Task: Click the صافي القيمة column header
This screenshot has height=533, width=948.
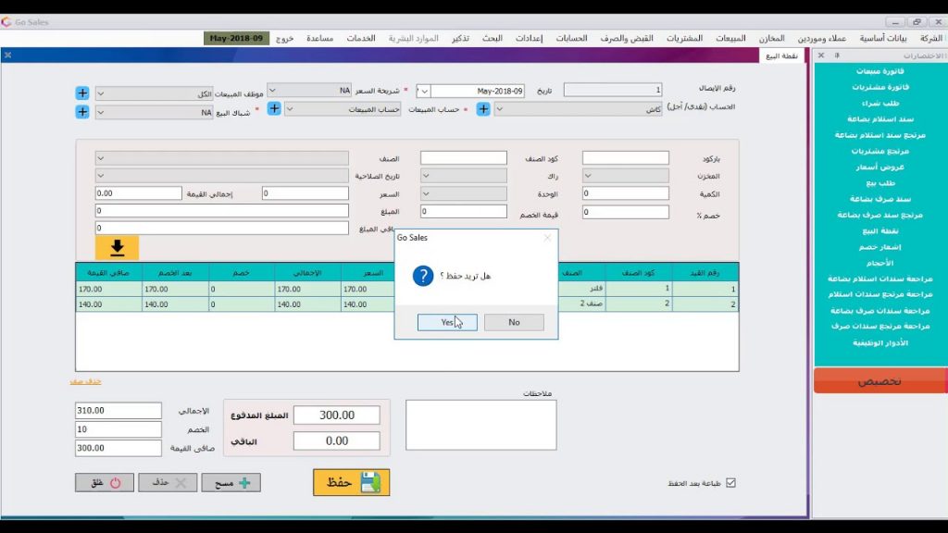Action: click(109, 273)
